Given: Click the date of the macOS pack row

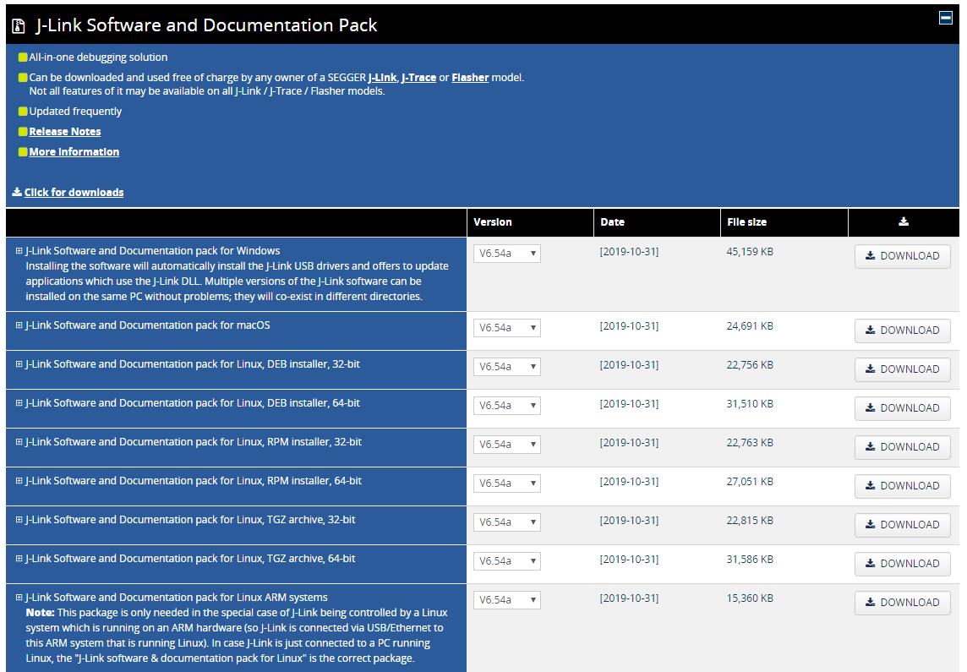Looking at the screenshot, I should (629, 326).
